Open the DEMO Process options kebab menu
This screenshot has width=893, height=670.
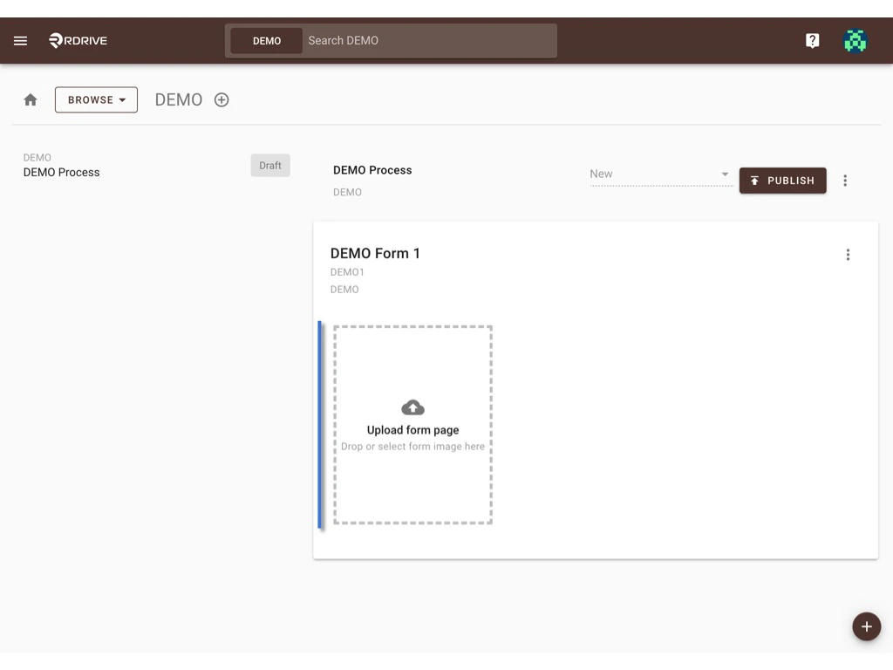(845, 181)
